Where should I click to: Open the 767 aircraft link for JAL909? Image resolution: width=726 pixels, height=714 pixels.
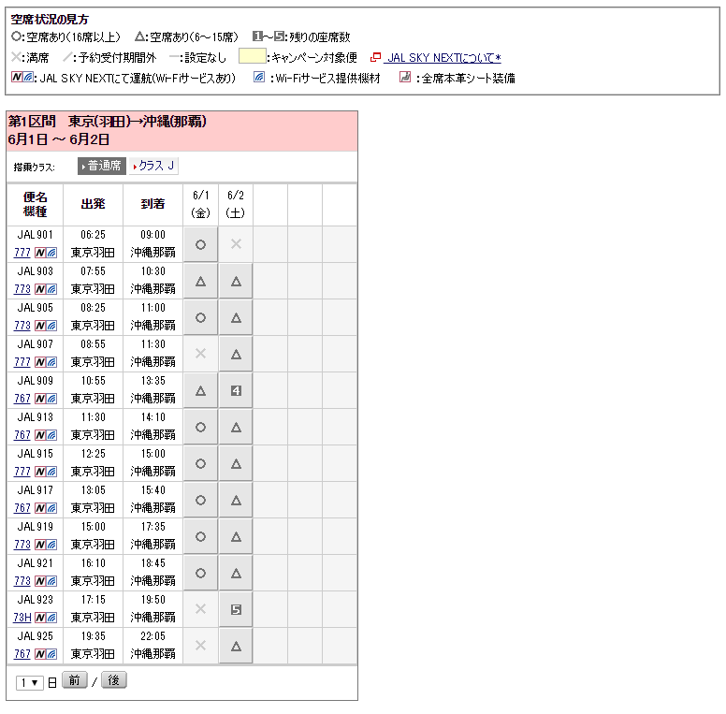[x=22, y=399]
